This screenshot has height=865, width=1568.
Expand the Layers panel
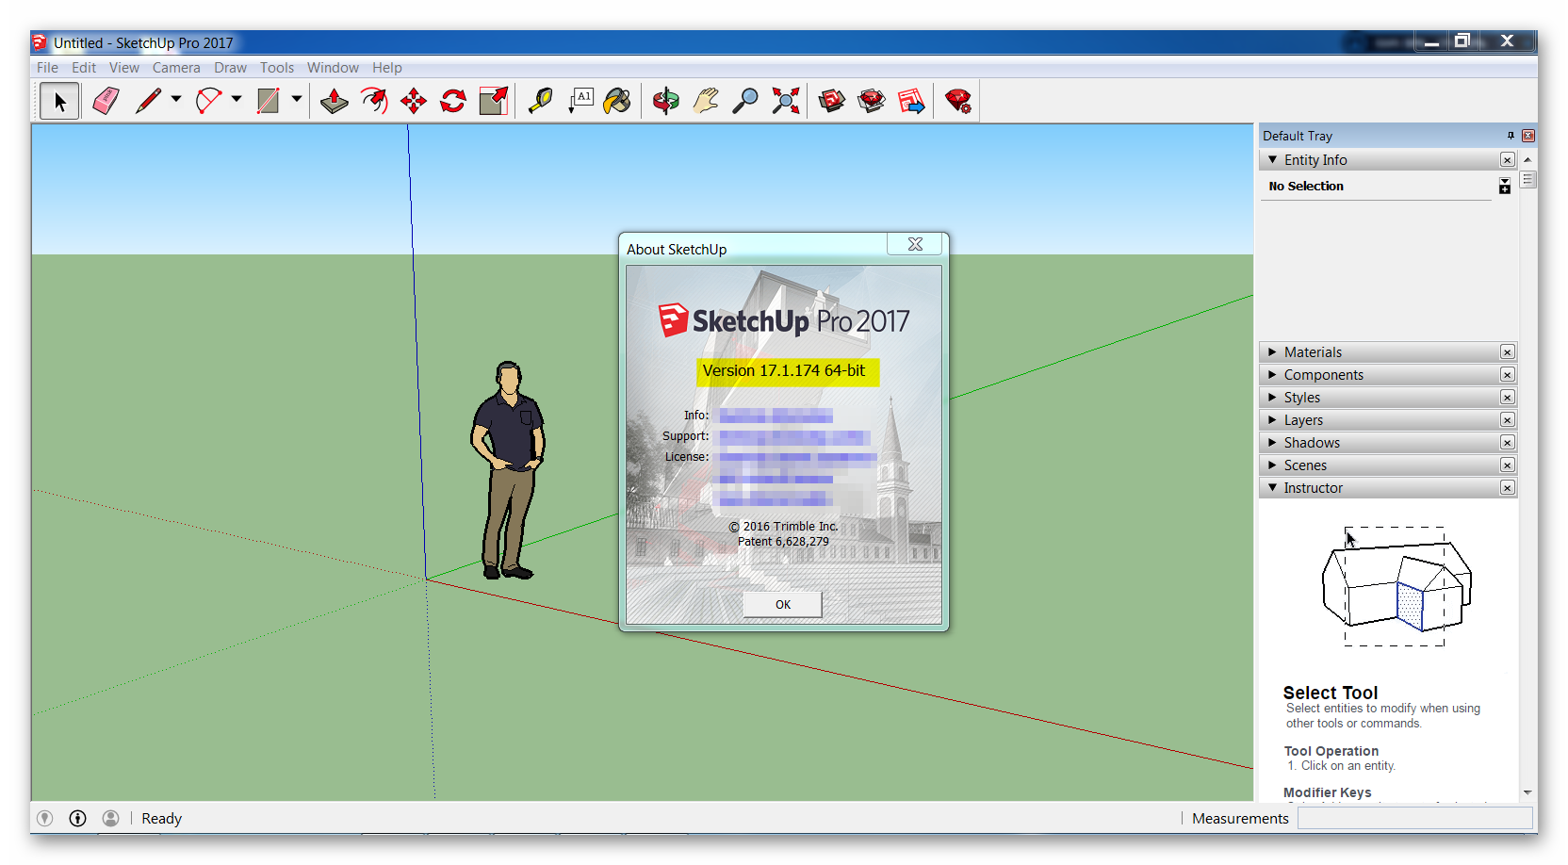tap(1273, 420)
